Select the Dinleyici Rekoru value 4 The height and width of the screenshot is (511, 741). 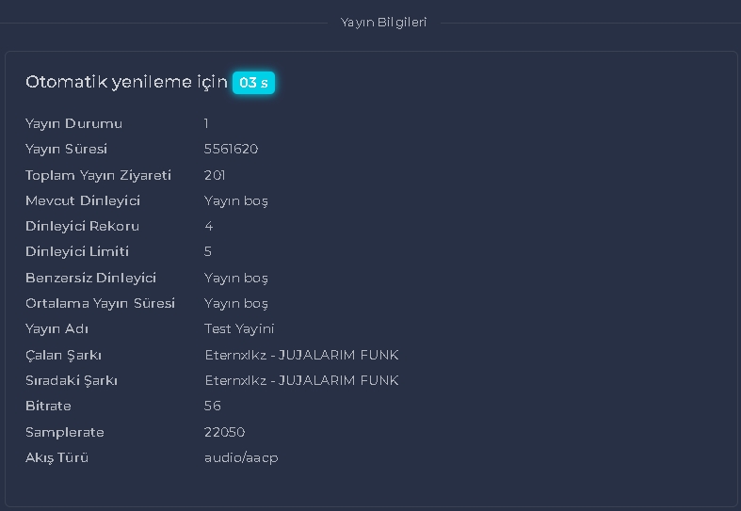pos(208,226)
